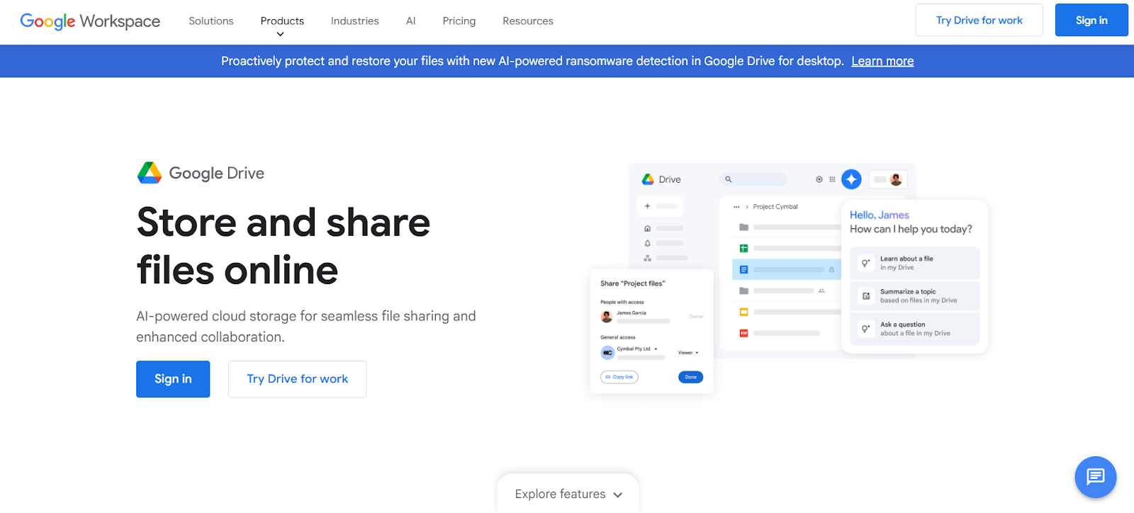Click the Copy link button in share dialog
1134x513 pixels.
tap(619, 377)
